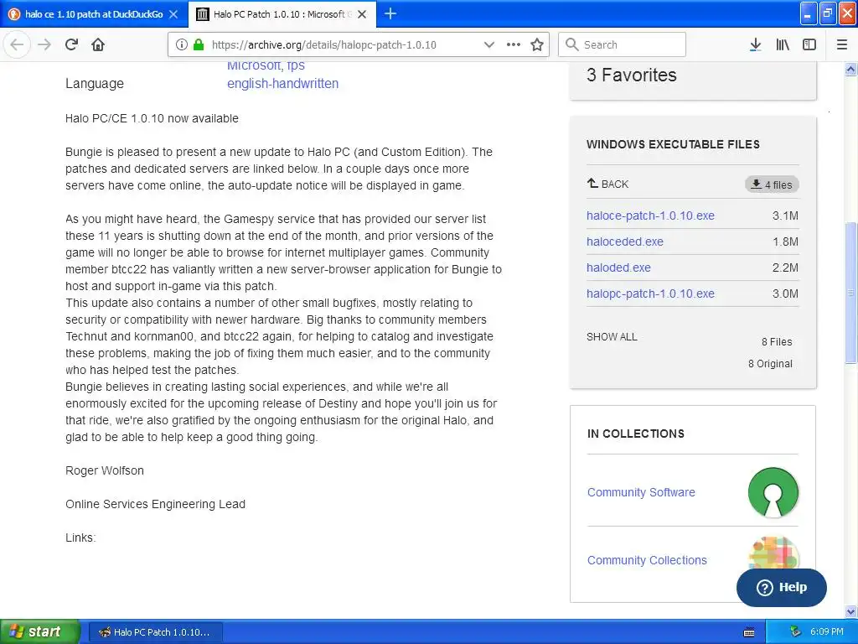Select Halo PC Patch taskbar button
This screenshot has height=644, width=858.
pos(155,632)
